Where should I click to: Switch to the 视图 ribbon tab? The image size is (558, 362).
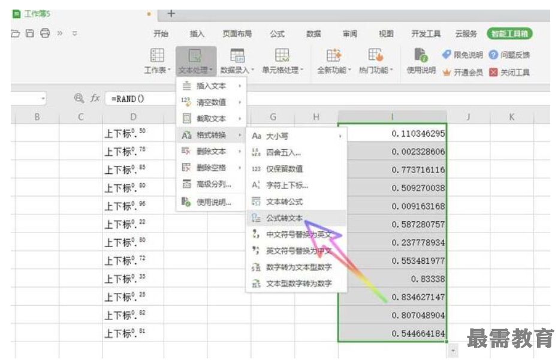(386, 34)
